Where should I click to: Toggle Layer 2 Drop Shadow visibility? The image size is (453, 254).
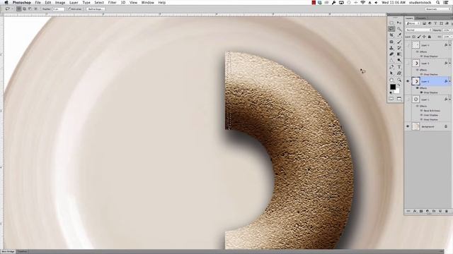[x=421, y=92]
